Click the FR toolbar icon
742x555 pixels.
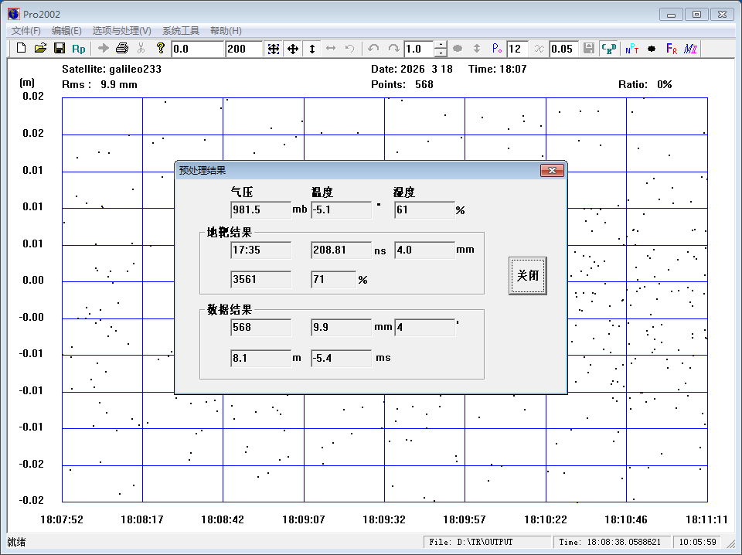[x=671, y=49]
